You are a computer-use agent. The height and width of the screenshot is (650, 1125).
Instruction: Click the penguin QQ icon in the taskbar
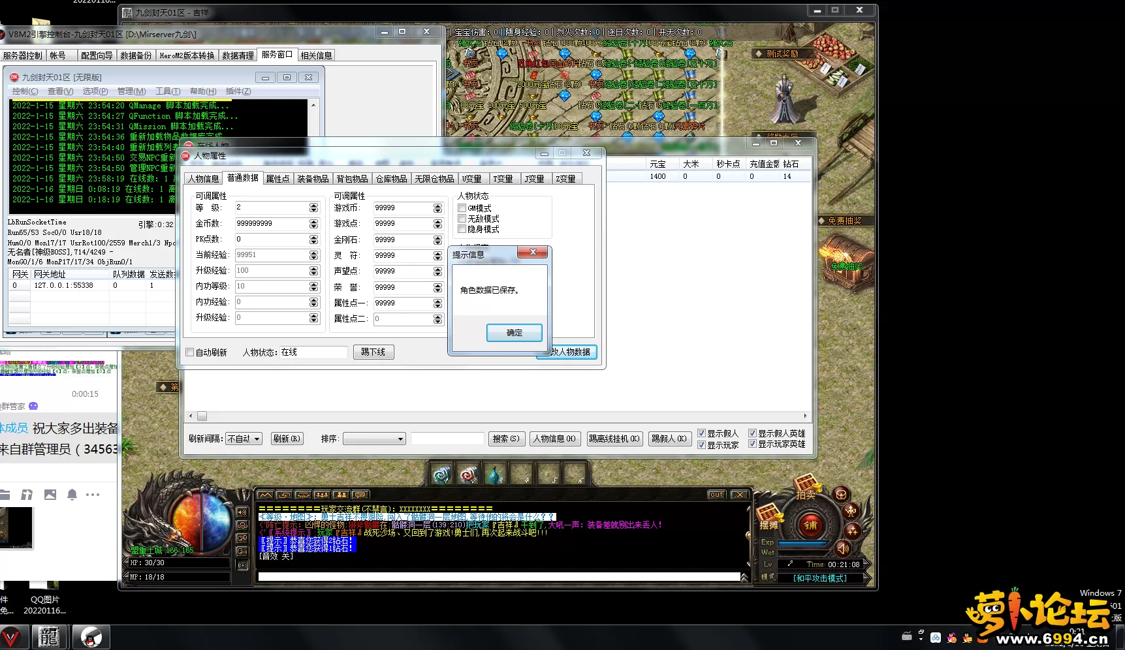coord(91,636)
